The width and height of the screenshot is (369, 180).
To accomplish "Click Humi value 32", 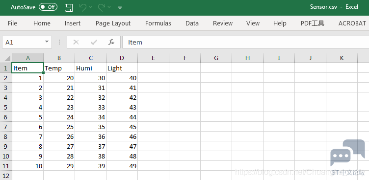I will pyautogui.click(x=91, y=97).
